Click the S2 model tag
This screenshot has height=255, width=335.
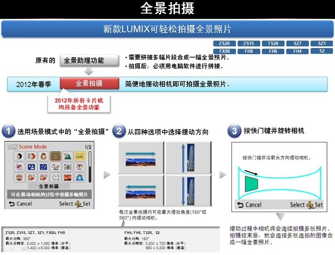point(322,51)
